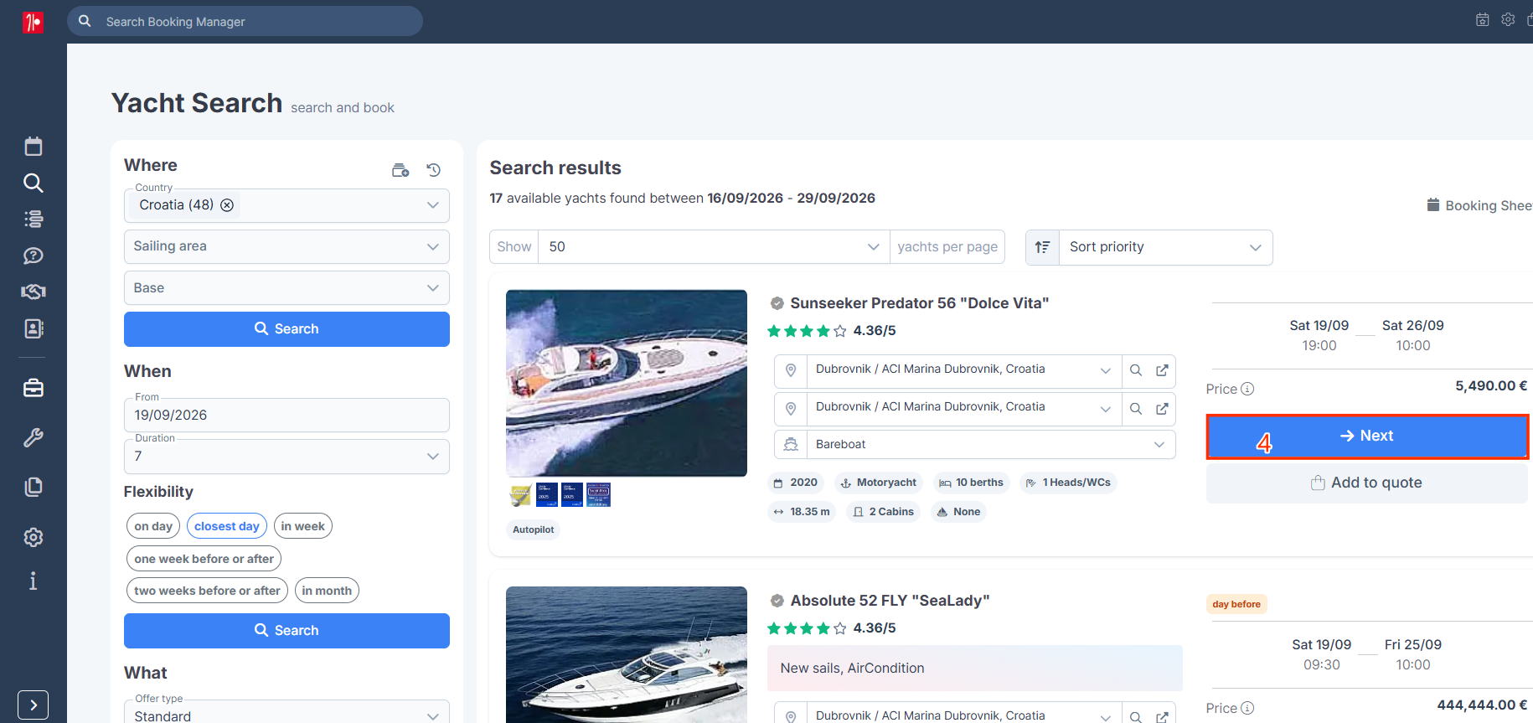Open the Duration dropdown
Screen dimensions: 1533x723
(286, 457)
